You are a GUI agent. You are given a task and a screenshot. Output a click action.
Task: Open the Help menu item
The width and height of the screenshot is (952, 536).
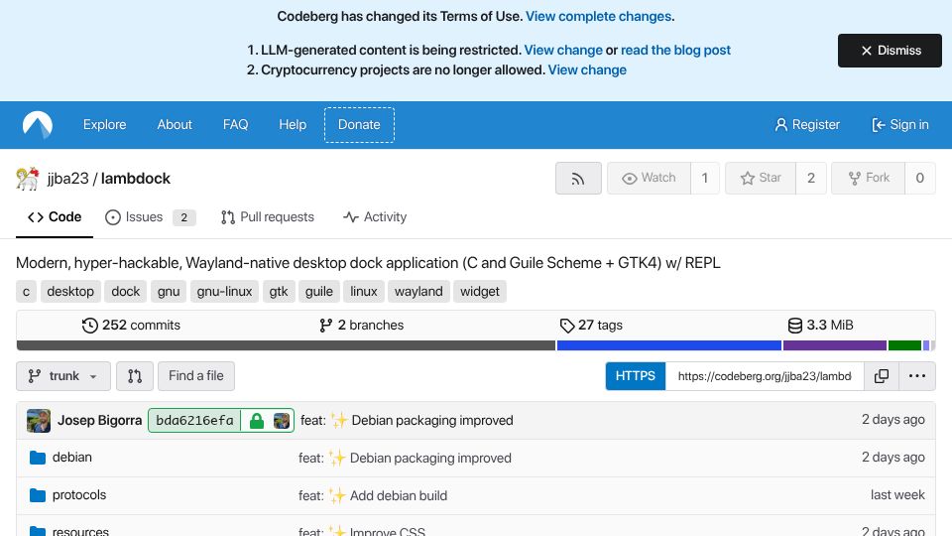293,125
